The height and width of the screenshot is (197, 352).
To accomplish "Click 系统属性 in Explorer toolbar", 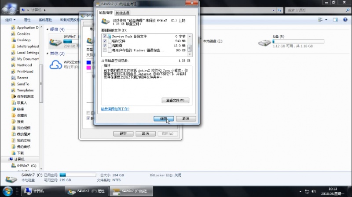I will tap(45, 20).
